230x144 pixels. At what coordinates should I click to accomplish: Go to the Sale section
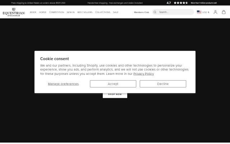click(116, 12)
